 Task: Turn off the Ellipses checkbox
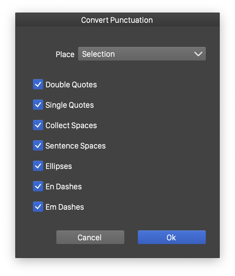[x=38, y=166]
